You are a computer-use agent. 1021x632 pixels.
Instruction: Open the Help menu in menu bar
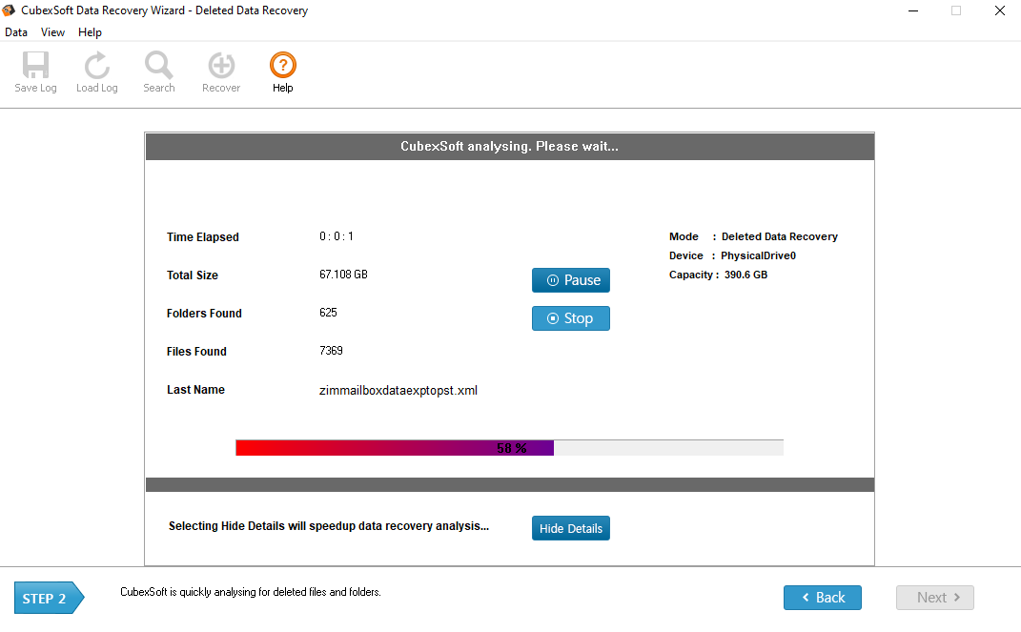90,32
